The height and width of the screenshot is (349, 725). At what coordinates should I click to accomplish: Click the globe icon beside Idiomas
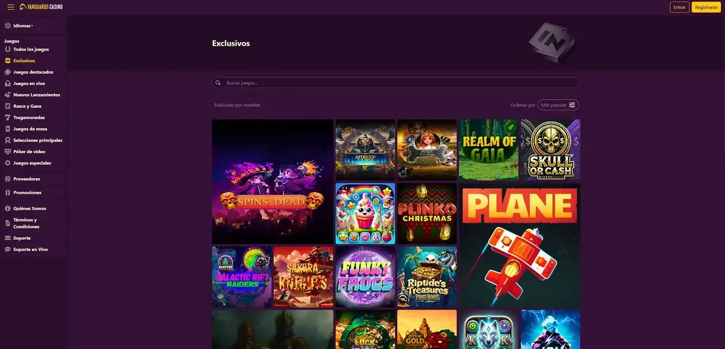coord(8,26)
